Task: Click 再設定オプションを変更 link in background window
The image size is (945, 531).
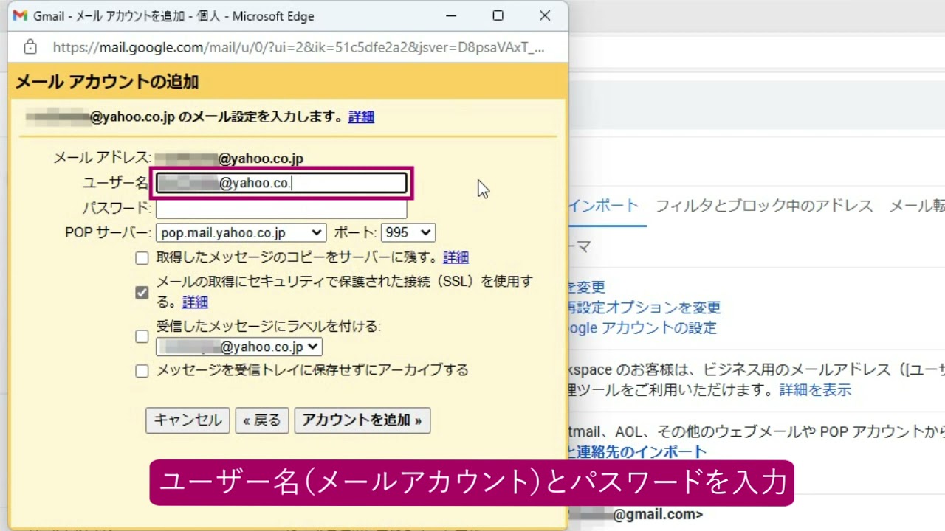Action: (x=644, y=307)
